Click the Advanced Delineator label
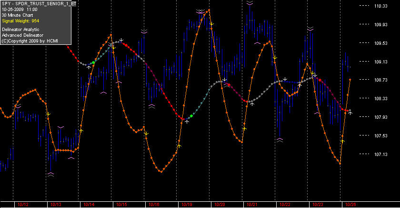Screen dimensions: 400x208 (22, 35)
